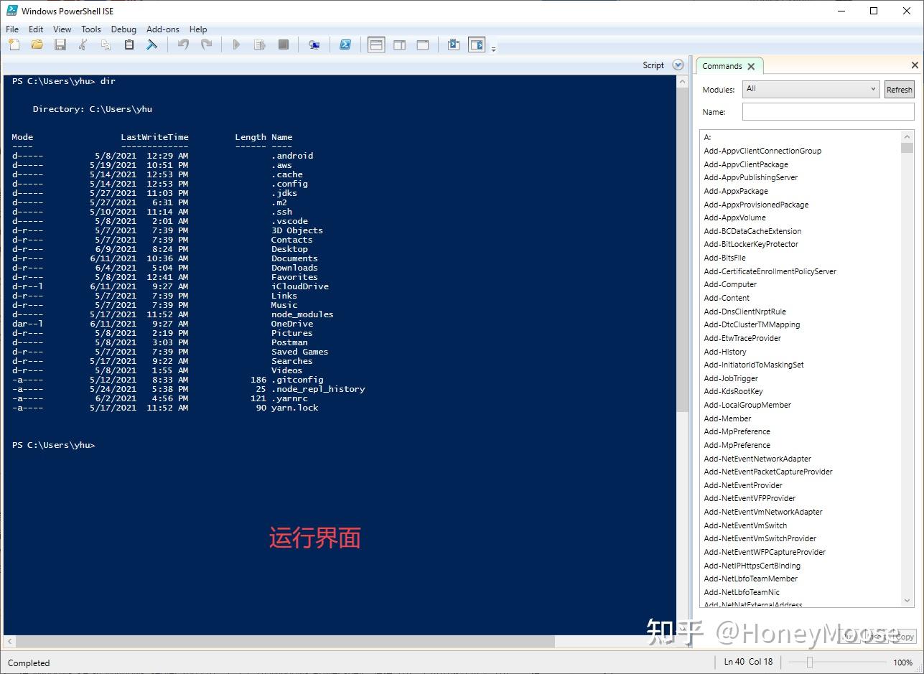Viewport: 924px width, 674px height.
Task: Click the Name input field
Action: click(827, 112)
